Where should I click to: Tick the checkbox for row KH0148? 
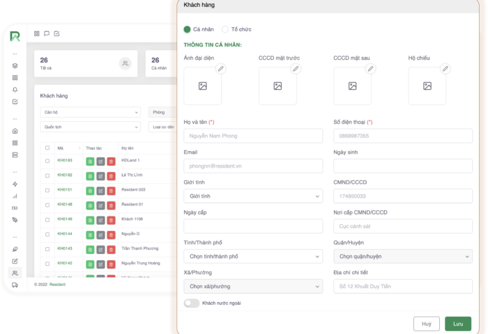[47, 205]
